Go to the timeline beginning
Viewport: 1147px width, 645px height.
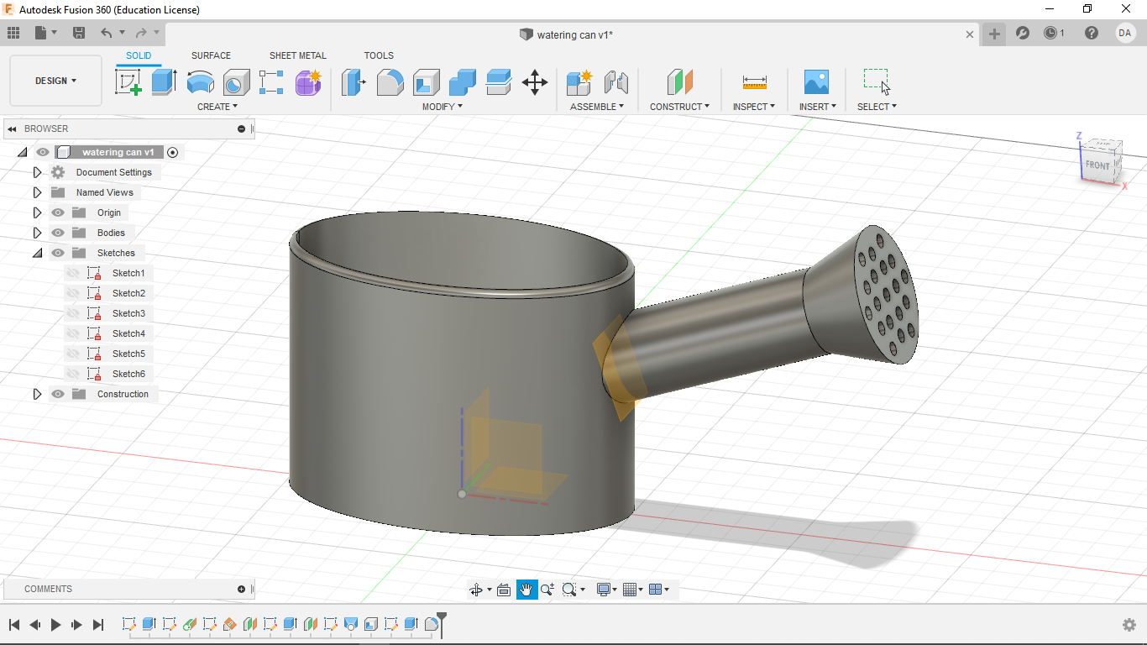[14, 625]
